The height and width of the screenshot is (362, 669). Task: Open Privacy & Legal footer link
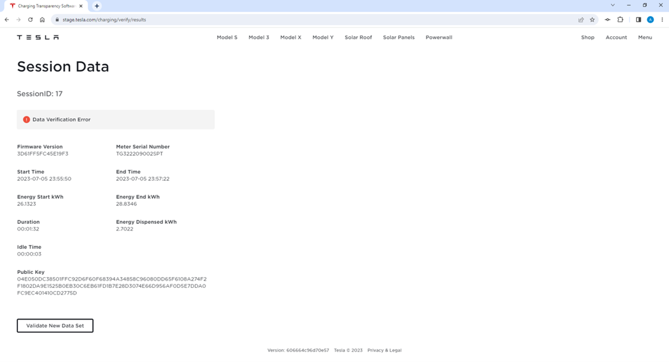point(384,350)
